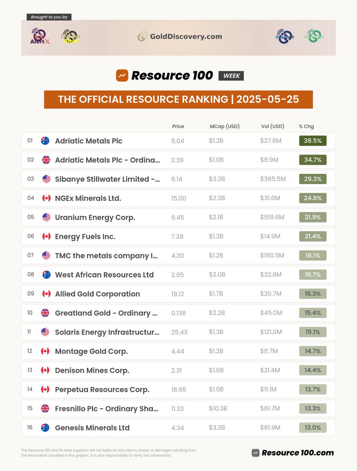The height and width of the screenshot is (471, 357).
Task: Click the rank number 15 beside Fresnillo Plc
Action: (x=30, y=409)
